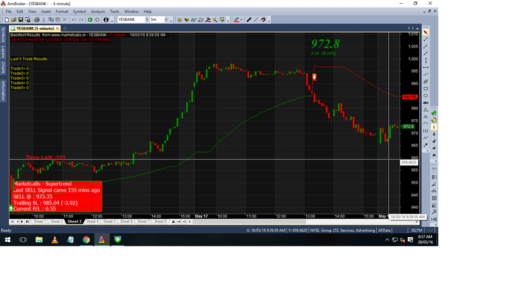
Task: Show hidden system tray icons chevron
Action: tap(387, 240)
